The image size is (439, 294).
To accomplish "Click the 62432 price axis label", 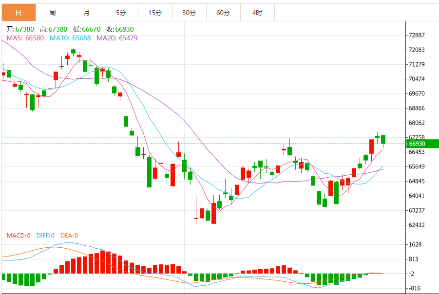I will (x=417, y=225).
